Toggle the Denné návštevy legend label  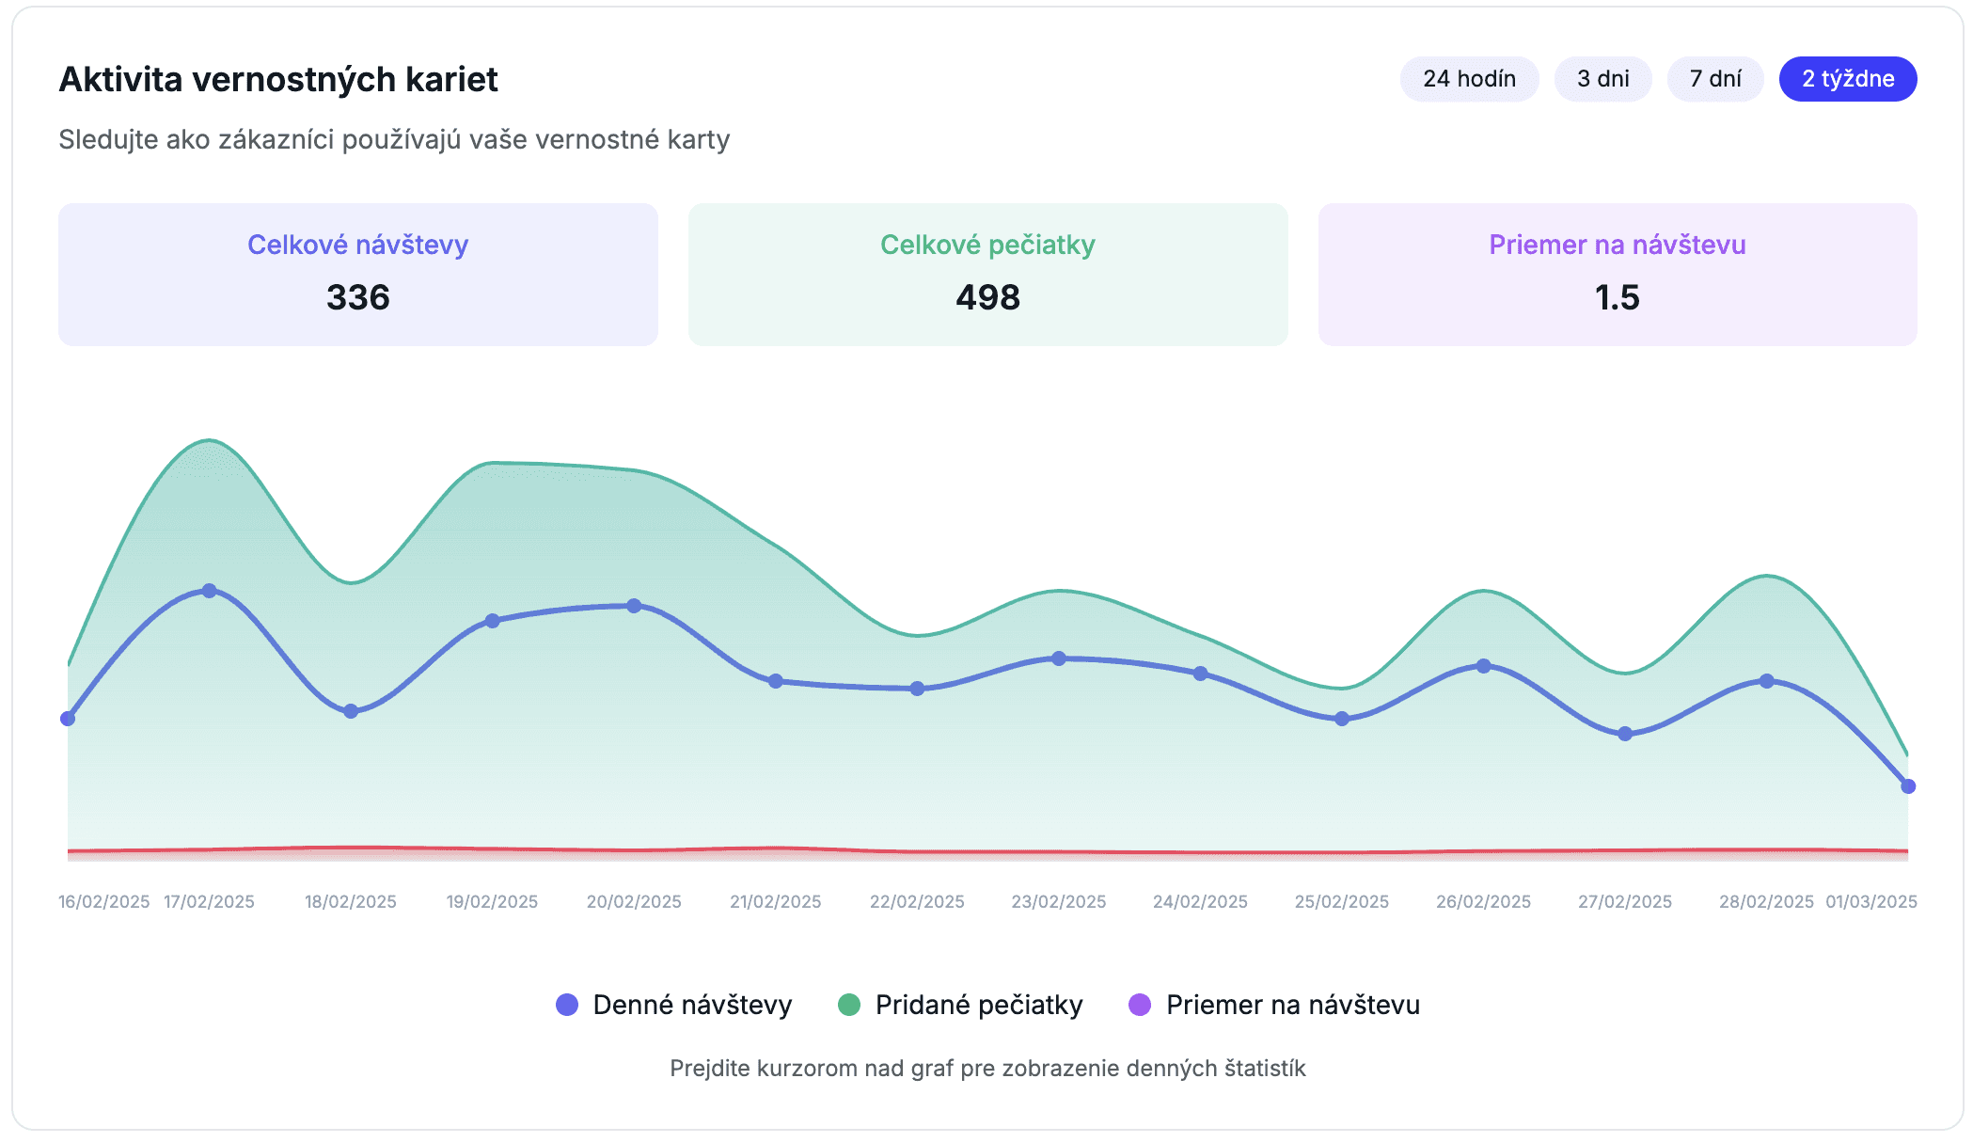click(x=692, y=1005)
